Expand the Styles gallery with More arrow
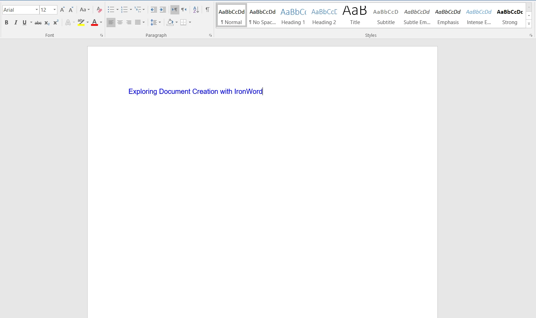This screenshot has width=536, height=318. 529,24
